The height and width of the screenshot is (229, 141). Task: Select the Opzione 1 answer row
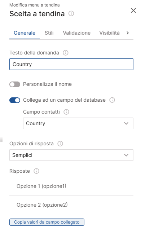[71, 186]
